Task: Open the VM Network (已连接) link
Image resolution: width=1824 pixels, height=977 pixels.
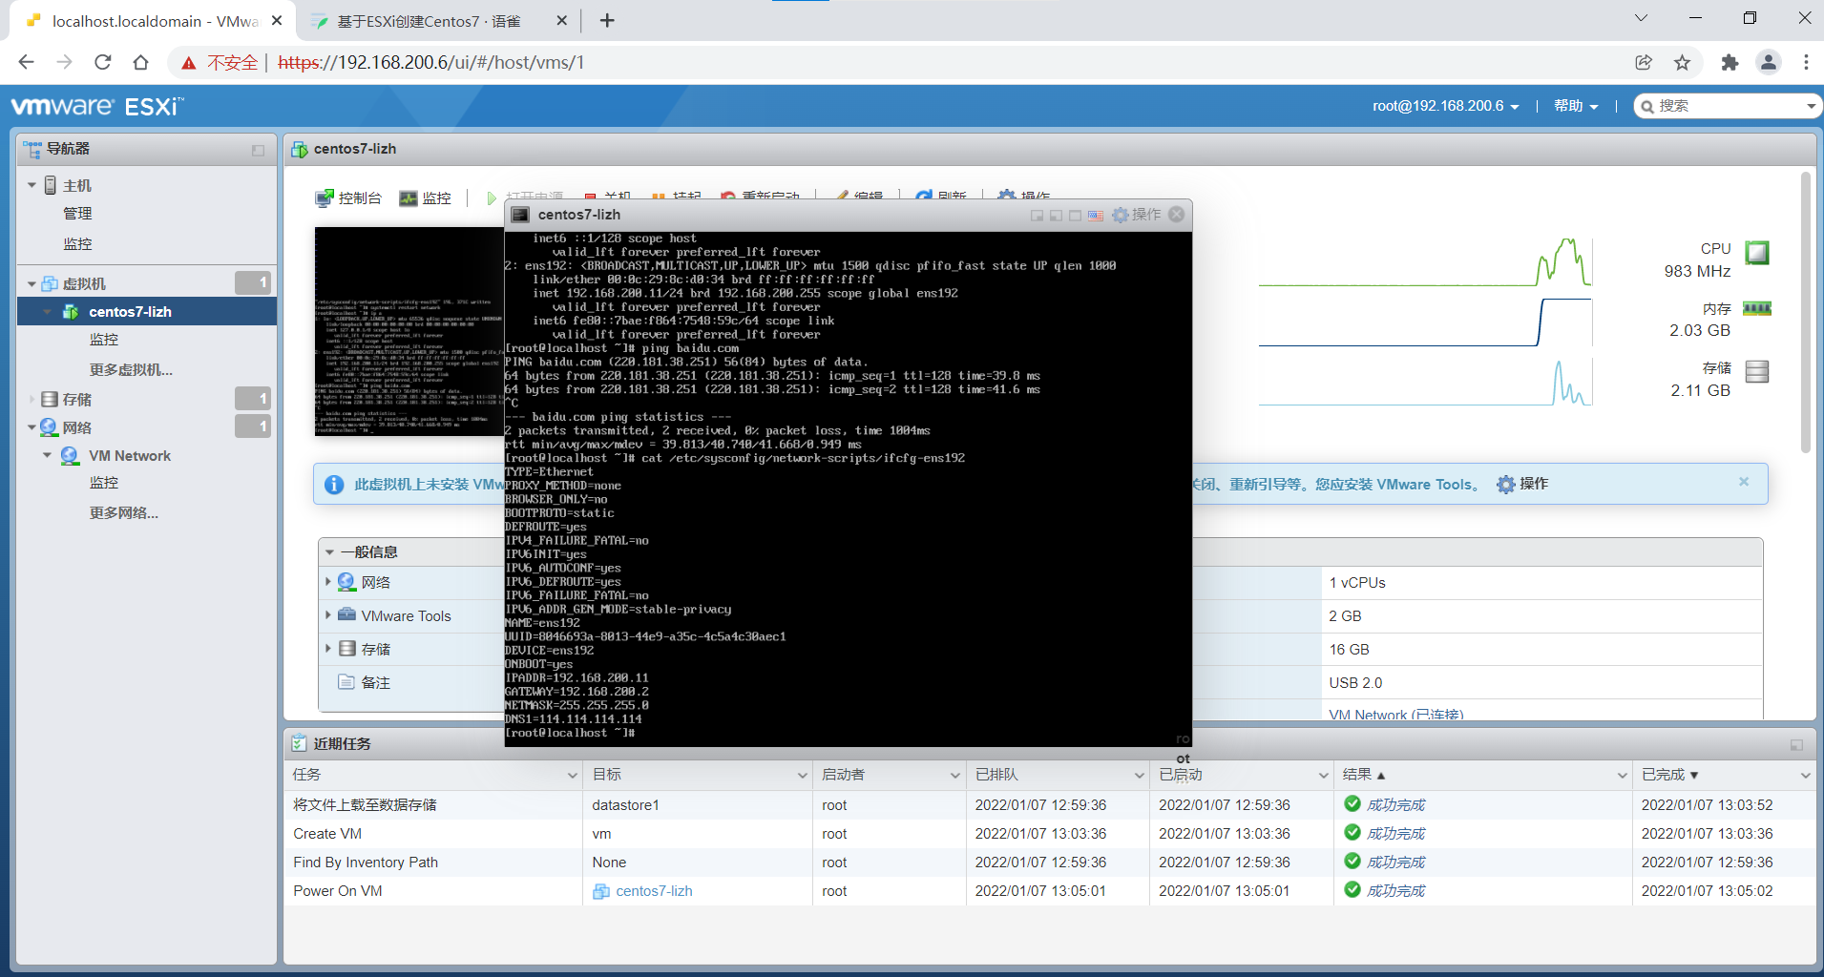Action: coord(1395,715)
